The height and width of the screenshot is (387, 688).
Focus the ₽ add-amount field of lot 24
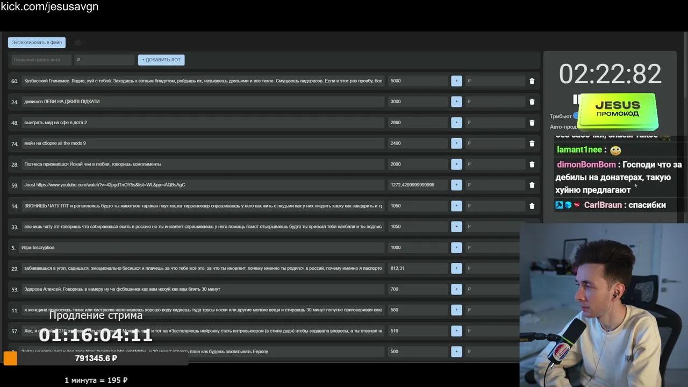[495, 102]
